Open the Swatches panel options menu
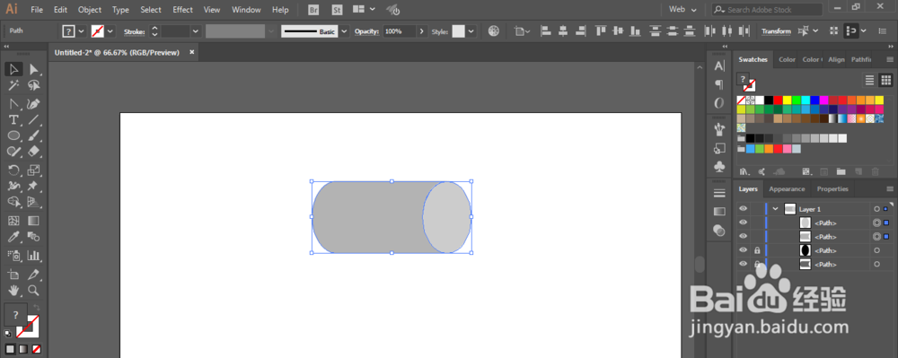898x358 pixels. click(890, 59)
